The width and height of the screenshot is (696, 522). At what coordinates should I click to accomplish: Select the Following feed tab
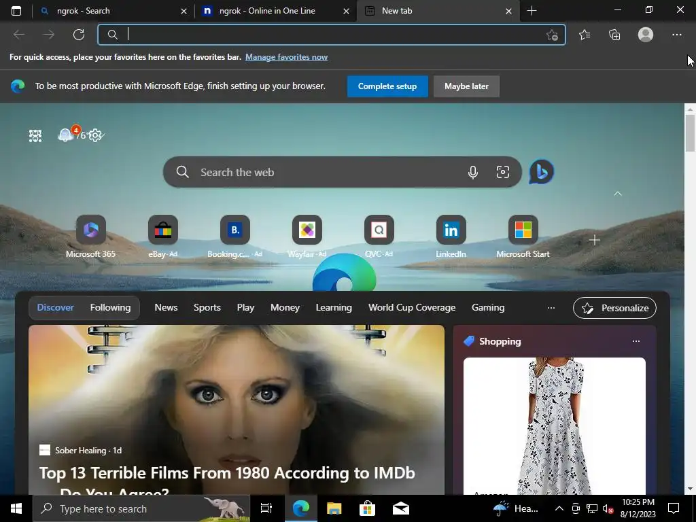[x=111, y=308]
